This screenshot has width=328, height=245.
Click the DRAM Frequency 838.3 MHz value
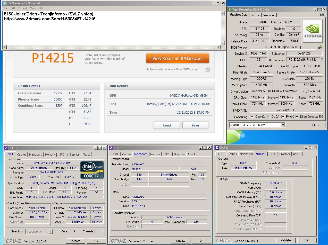pos(275,183)
